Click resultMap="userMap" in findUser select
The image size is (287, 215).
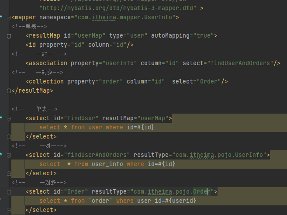pyautogui.click(x=135, y=118)
